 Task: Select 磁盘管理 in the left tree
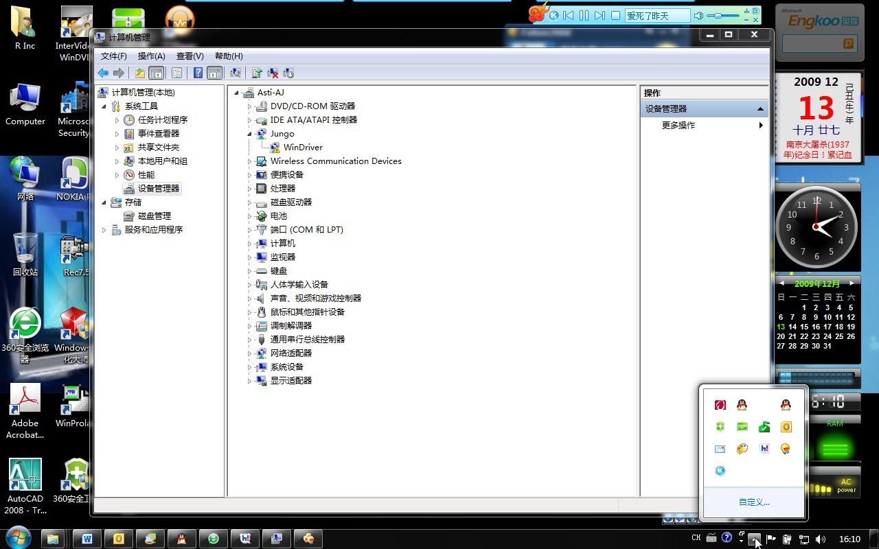click(x=154, y=216)
